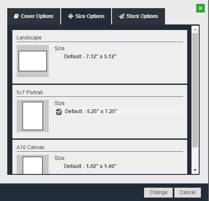Confirm with the Change button

tap(158, 192)
